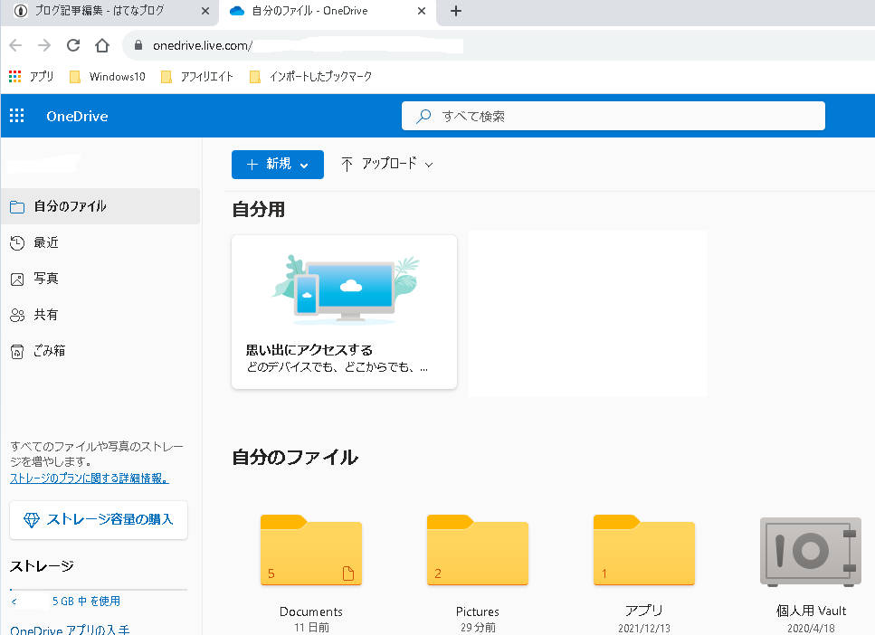This screenshot has height=635, width=875.
Task: Click the browser forward arrow
Action: [44, 45]
